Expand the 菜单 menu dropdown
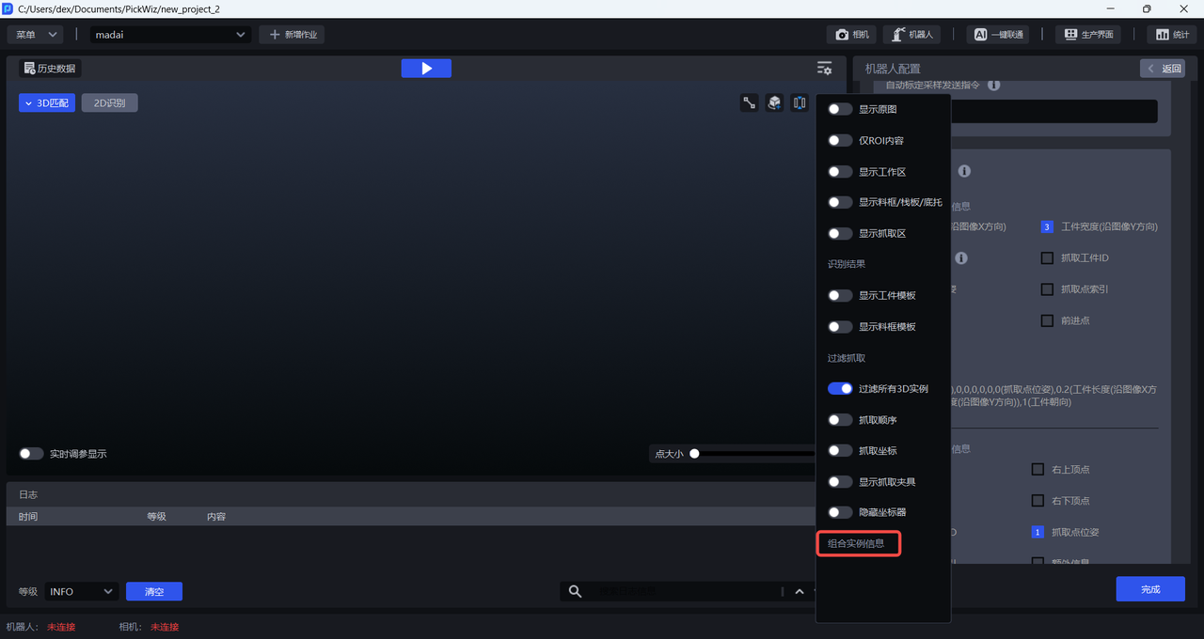This screenshot has height=639, width=1204. pyautogui.click(x=36, y=35)
